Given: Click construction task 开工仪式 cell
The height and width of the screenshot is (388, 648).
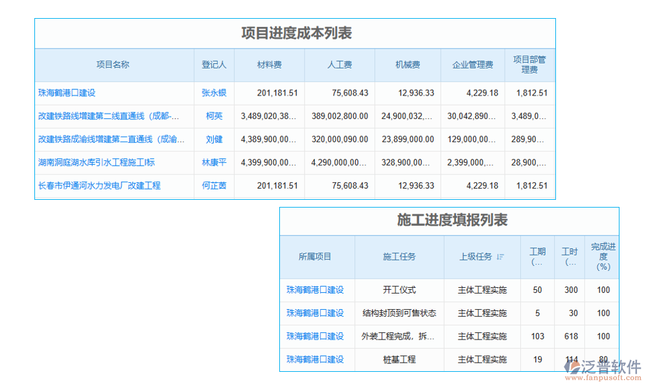Looking at the screenshot, I should 399,290.
